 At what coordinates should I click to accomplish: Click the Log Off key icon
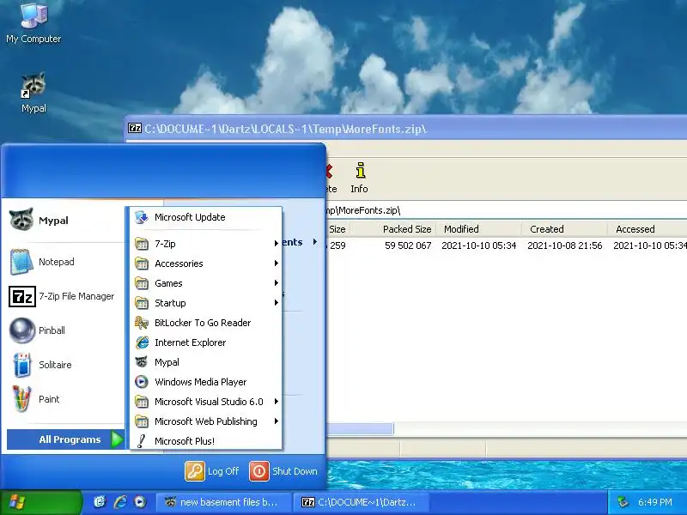click(195, 471)
